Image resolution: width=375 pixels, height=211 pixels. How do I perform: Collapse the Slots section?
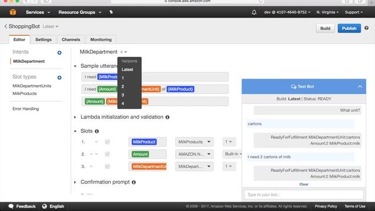[75, 131]
